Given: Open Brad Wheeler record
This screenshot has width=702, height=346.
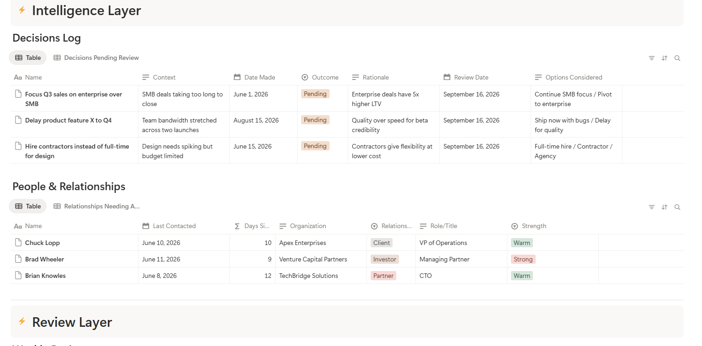Looking at the screenshot, I should 44,259.
